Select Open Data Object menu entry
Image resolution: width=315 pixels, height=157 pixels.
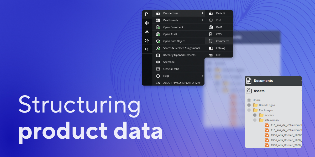click(x=174, y=41)
